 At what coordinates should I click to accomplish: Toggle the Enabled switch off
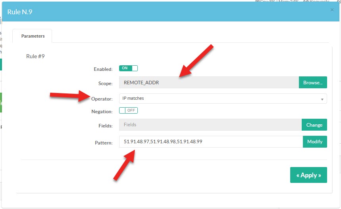tap(128, 68)
